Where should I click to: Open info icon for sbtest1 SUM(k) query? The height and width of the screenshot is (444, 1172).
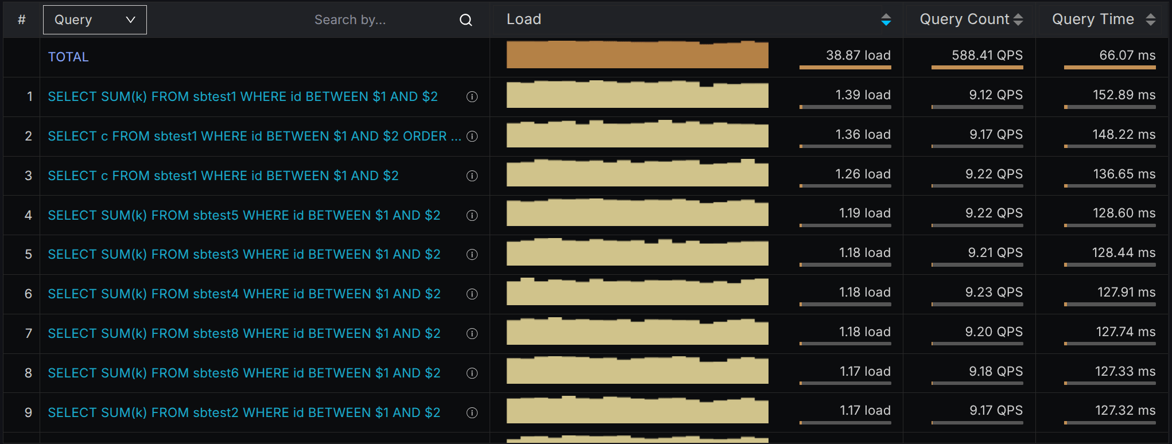pos(472,97)
